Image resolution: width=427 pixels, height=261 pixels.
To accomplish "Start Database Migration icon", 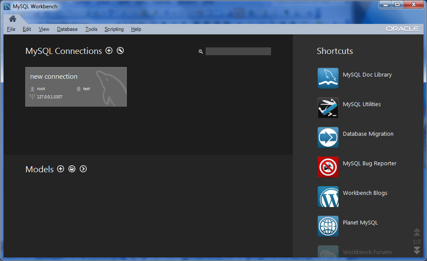I will point(328,137).
